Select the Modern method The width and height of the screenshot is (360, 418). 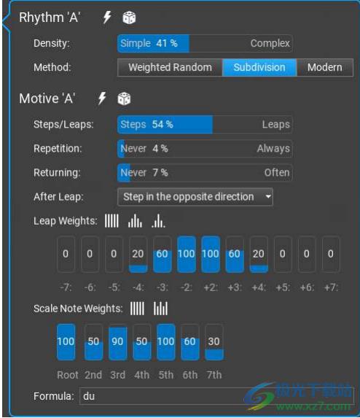pos(325,67)
